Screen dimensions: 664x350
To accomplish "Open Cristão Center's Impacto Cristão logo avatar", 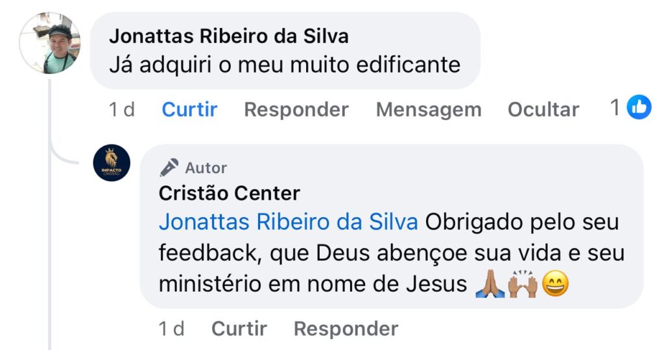I will click(112, 163).
